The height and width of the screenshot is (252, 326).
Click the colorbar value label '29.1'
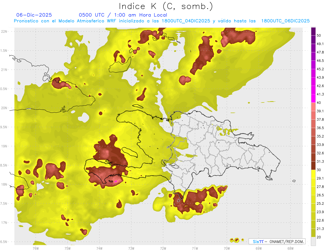point(320,178)
